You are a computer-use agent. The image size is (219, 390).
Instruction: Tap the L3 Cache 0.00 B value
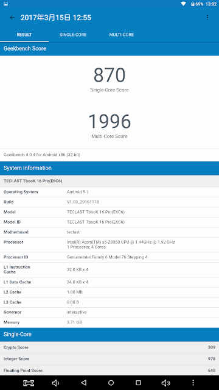[x=73, y=302]
